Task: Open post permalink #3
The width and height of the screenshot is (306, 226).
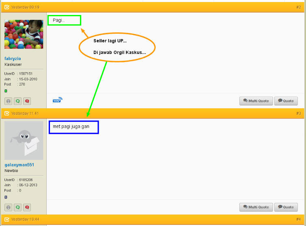Action: pyautogui.click(x=299, y=113)
